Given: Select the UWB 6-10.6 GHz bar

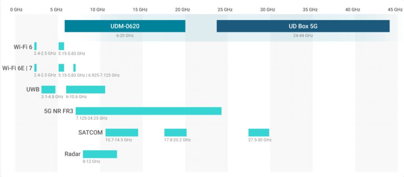Looking at the screenshot, I should coord(86,90).
